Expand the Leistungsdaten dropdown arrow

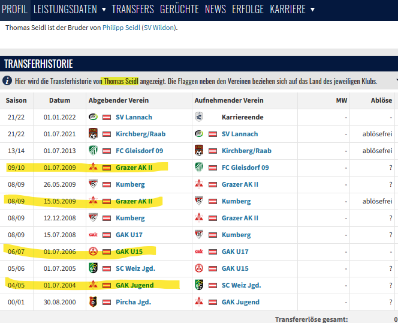104,10
